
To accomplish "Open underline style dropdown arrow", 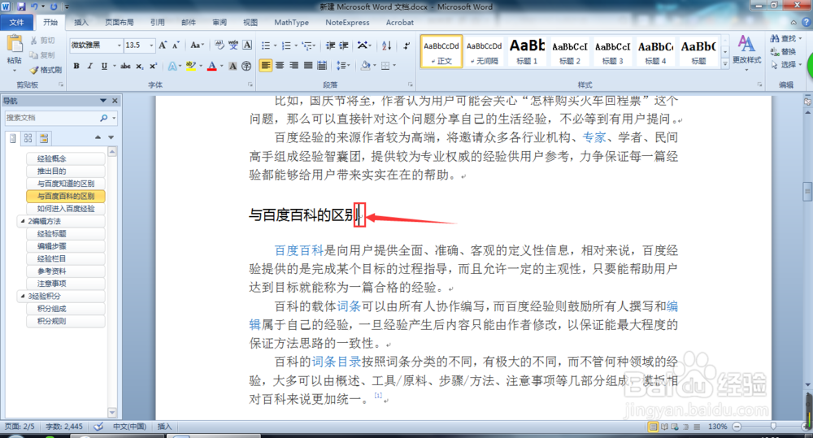I will click(x=114, y=66).
